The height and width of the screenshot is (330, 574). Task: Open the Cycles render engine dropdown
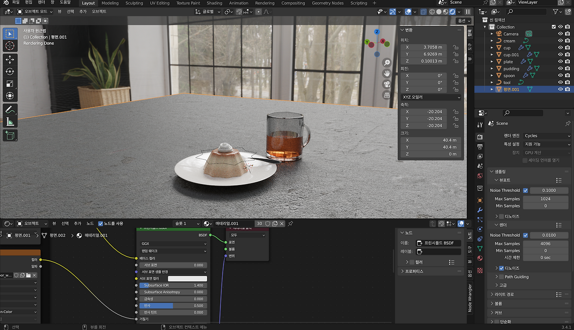click(x=547, y=135)
